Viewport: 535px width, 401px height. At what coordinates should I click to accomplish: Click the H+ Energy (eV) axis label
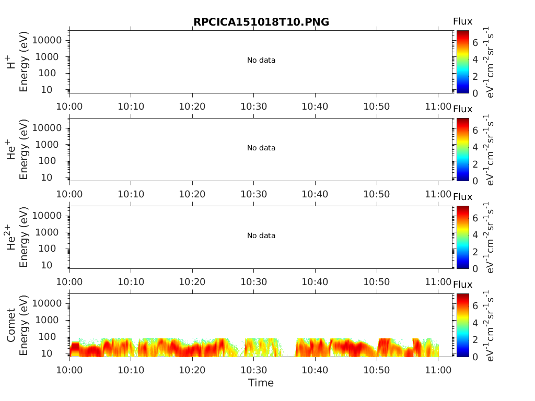23,62
